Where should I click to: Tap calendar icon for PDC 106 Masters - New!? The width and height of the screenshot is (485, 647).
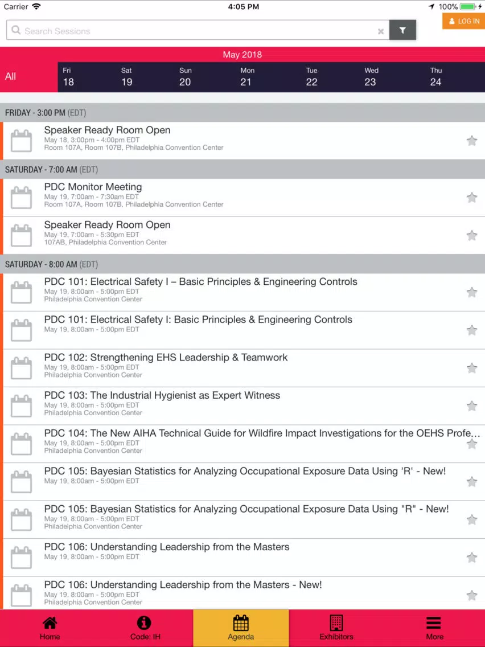pyautogui.click(x=21, y=595)
